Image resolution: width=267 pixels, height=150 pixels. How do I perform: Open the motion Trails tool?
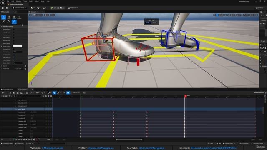(x=4, y=22)
